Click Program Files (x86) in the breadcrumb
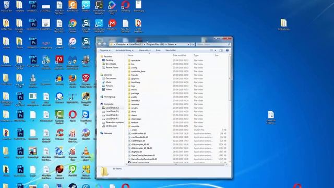Viewport: 334px width, 188px height. (156, 44)
